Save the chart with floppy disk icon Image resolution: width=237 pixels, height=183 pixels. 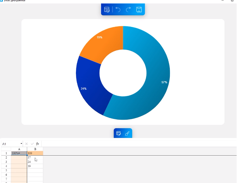[139, 10]
